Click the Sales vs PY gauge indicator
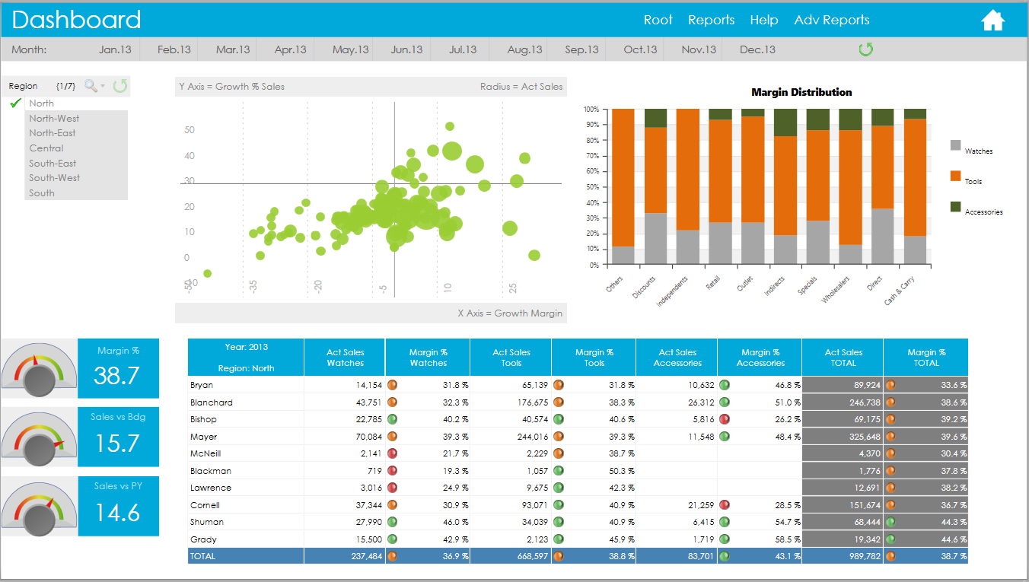 point(39,506)
